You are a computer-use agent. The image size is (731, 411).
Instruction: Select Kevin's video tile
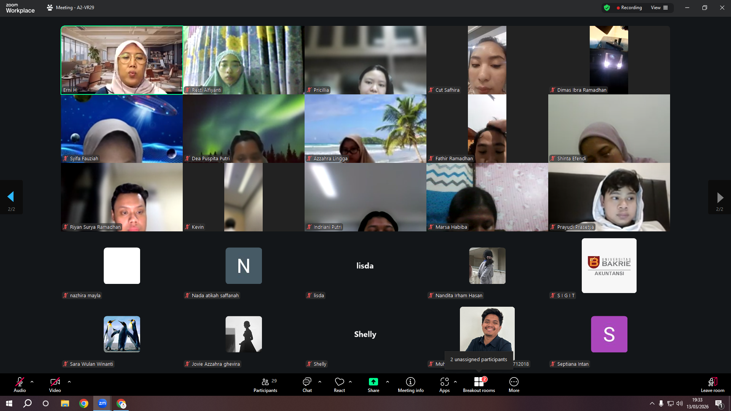pyautogui.click(x=244, y=197)
